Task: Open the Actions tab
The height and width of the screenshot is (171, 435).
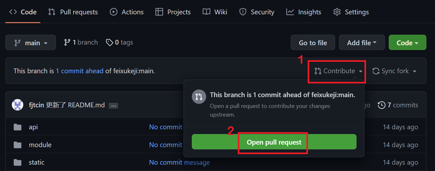Action: pos(127,12)
